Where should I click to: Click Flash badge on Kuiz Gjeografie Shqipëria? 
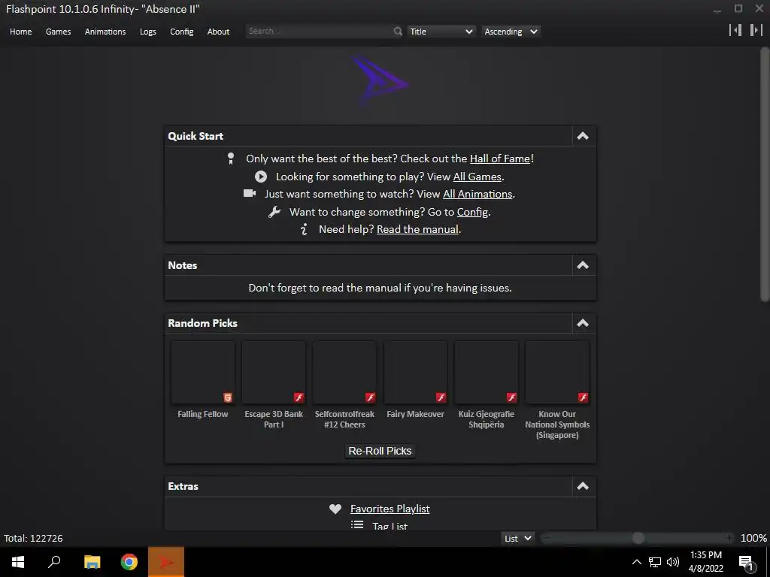click(x=511, y=397)
